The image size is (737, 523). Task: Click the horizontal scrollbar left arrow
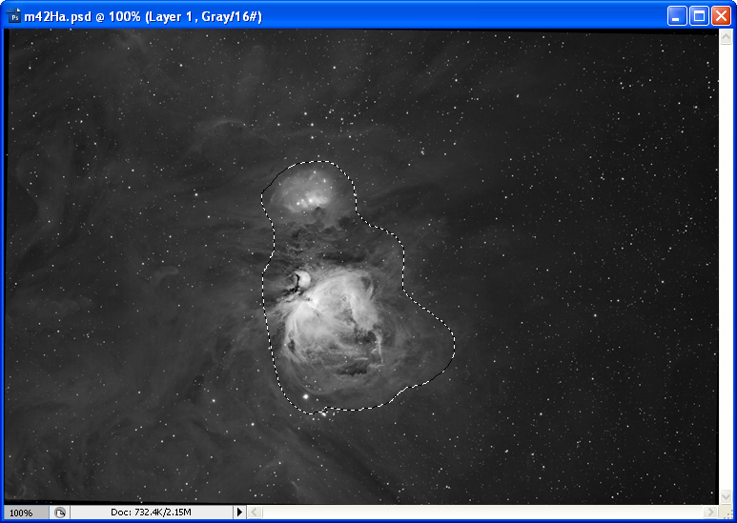[x=254, y=512]
